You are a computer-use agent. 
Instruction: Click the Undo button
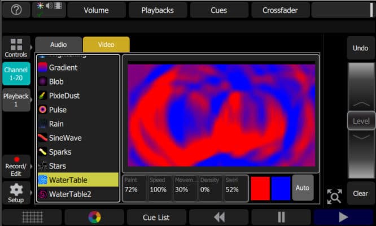coord(360,49)
